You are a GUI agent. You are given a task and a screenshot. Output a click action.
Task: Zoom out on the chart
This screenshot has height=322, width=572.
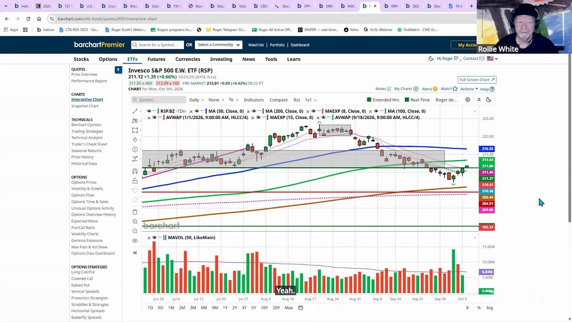[135, 231]
